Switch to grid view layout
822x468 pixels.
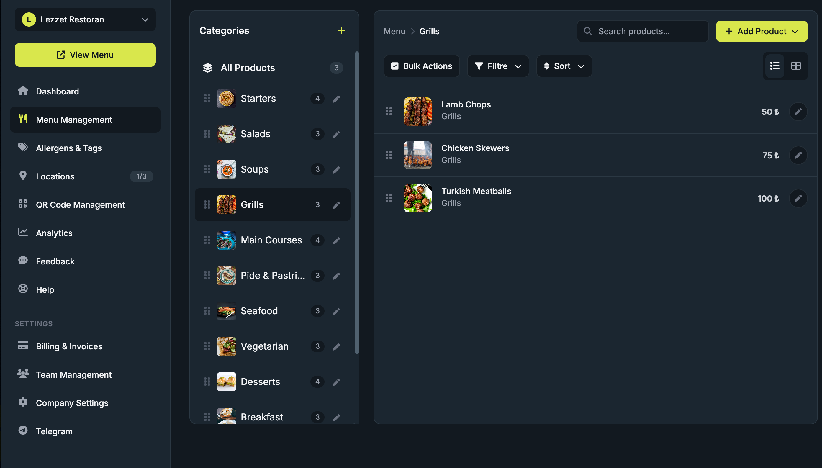click(796, 66)
